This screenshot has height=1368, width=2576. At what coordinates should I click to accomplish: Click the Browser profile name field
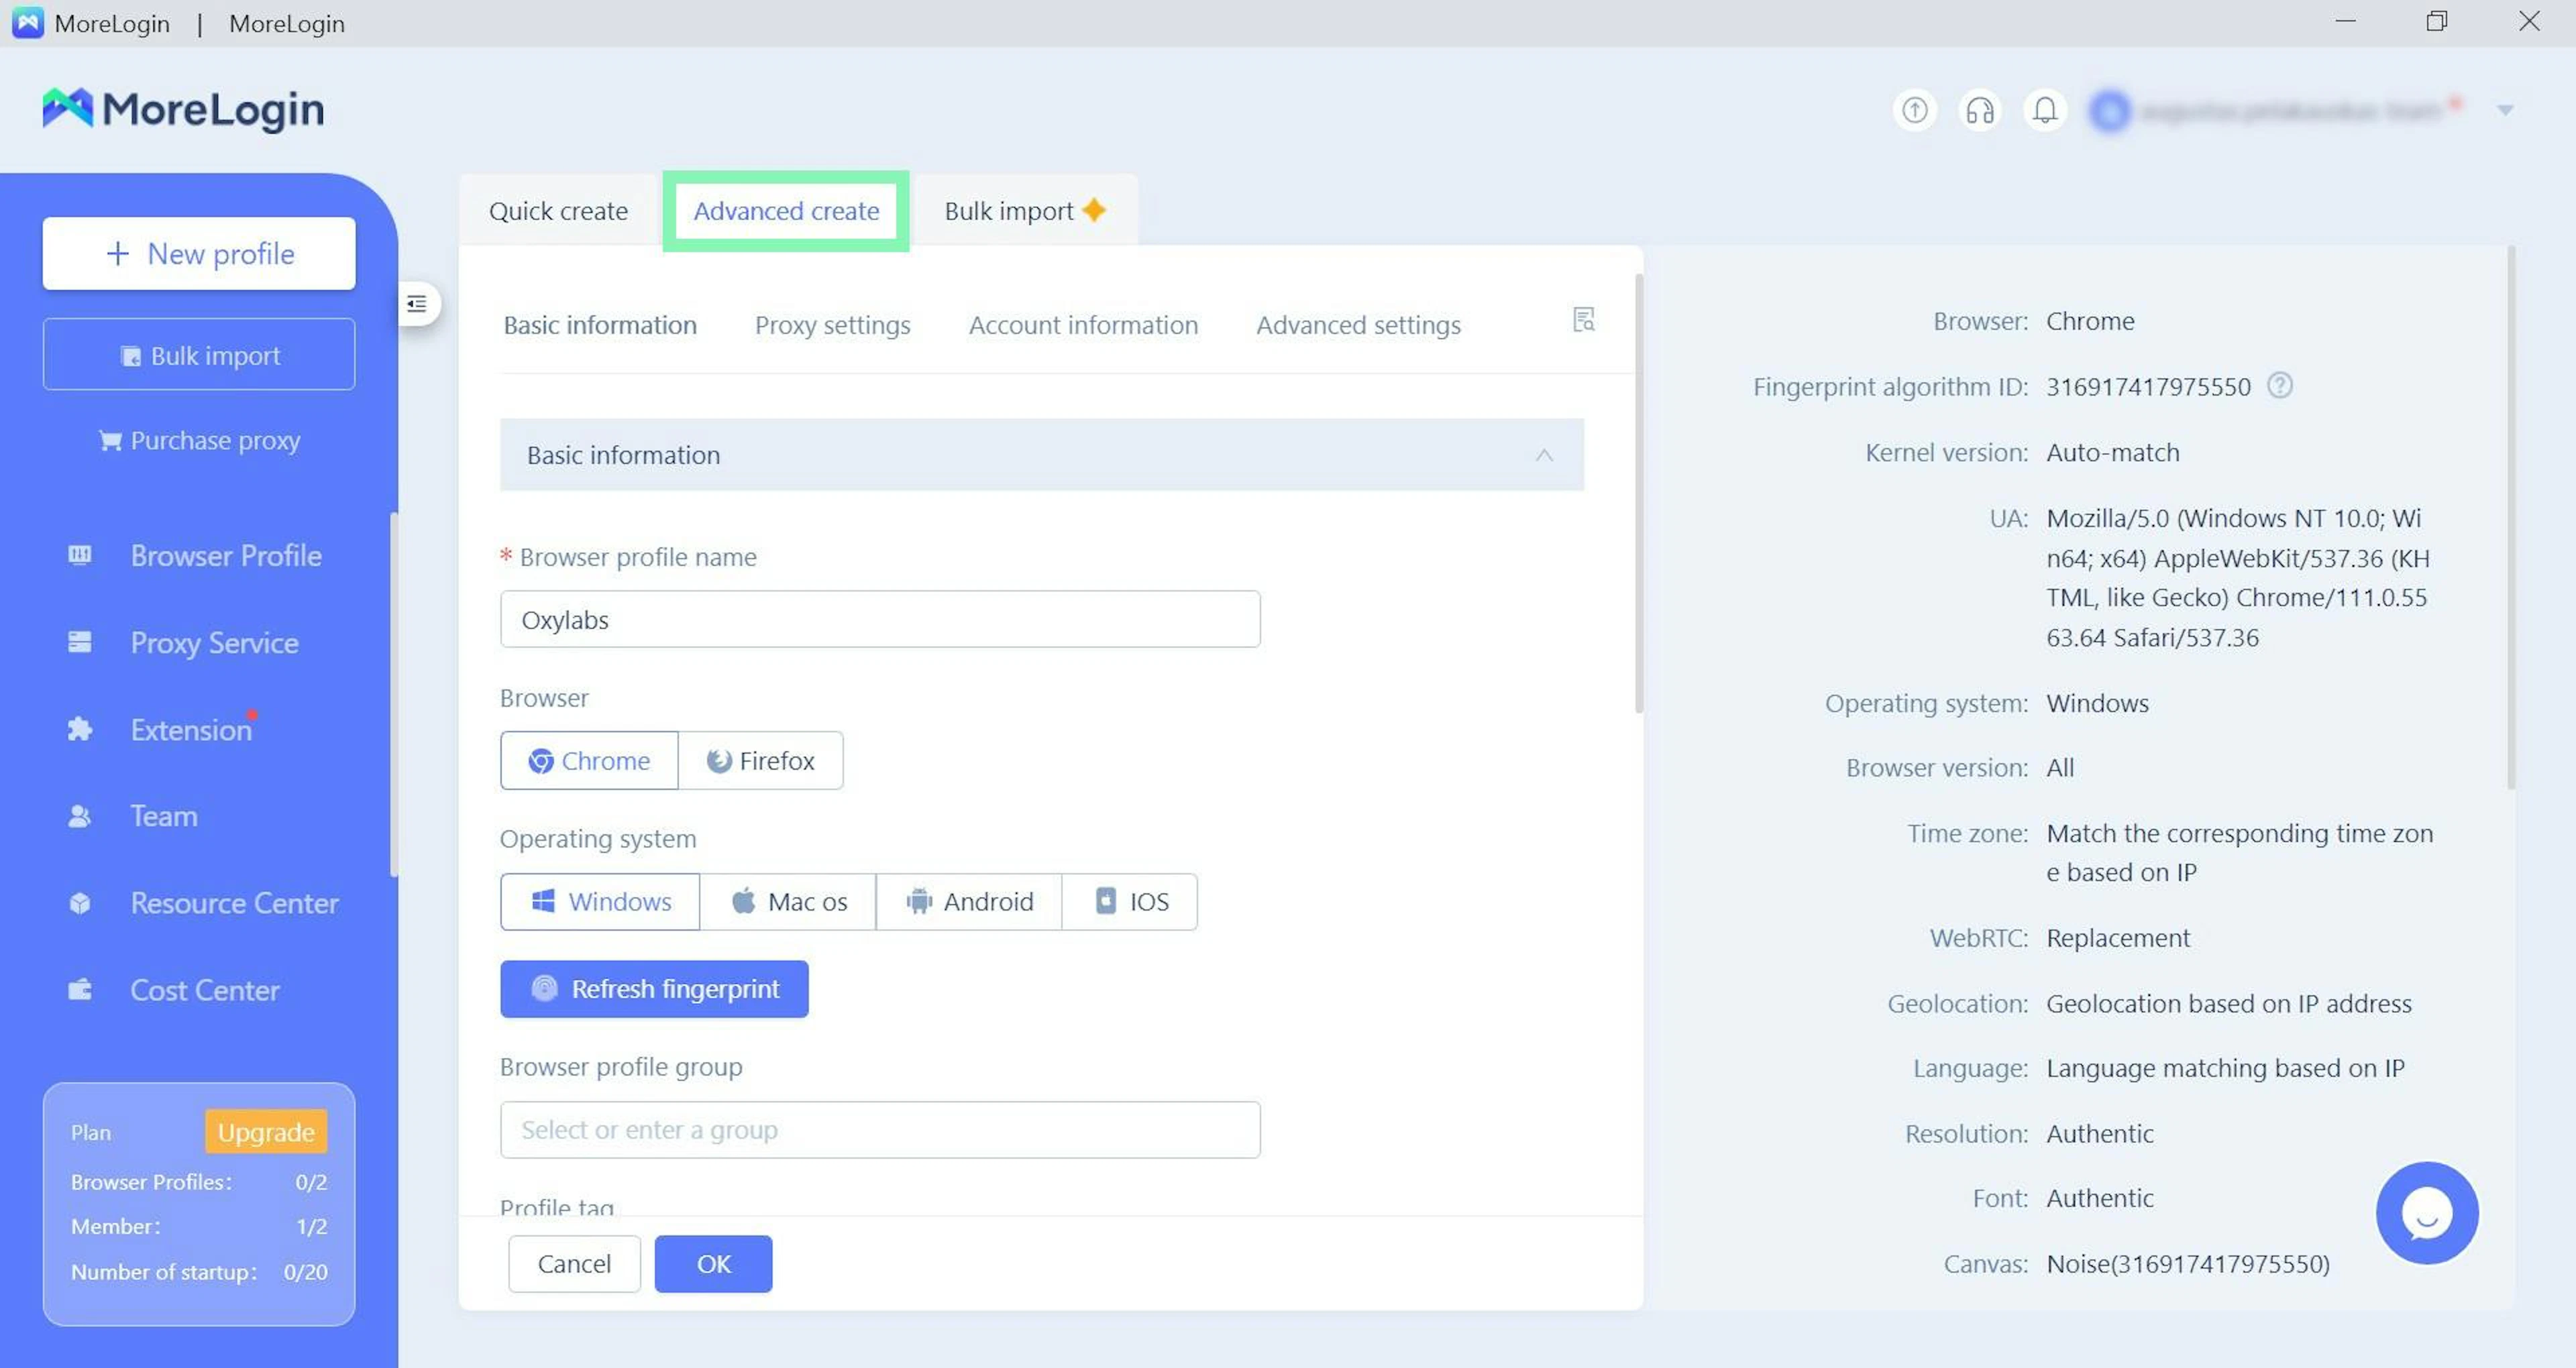pyautogui.click(x=880, y=620)
